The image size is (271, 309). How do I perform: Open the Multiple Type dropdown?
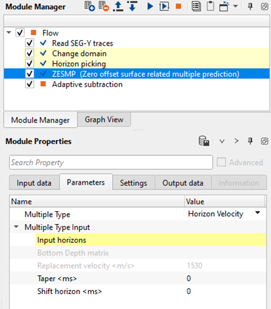pyautogui.click(x=257, y=213)
